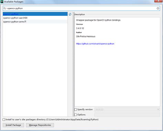Select opencv-python-armv7l package

pyautogui.click(x=35, y=22)
